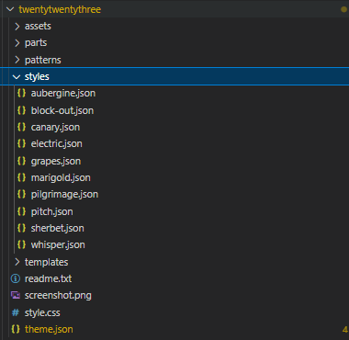The image size is (349, 340).
Task: Open the block-out.json file
Action: (62, 110)
